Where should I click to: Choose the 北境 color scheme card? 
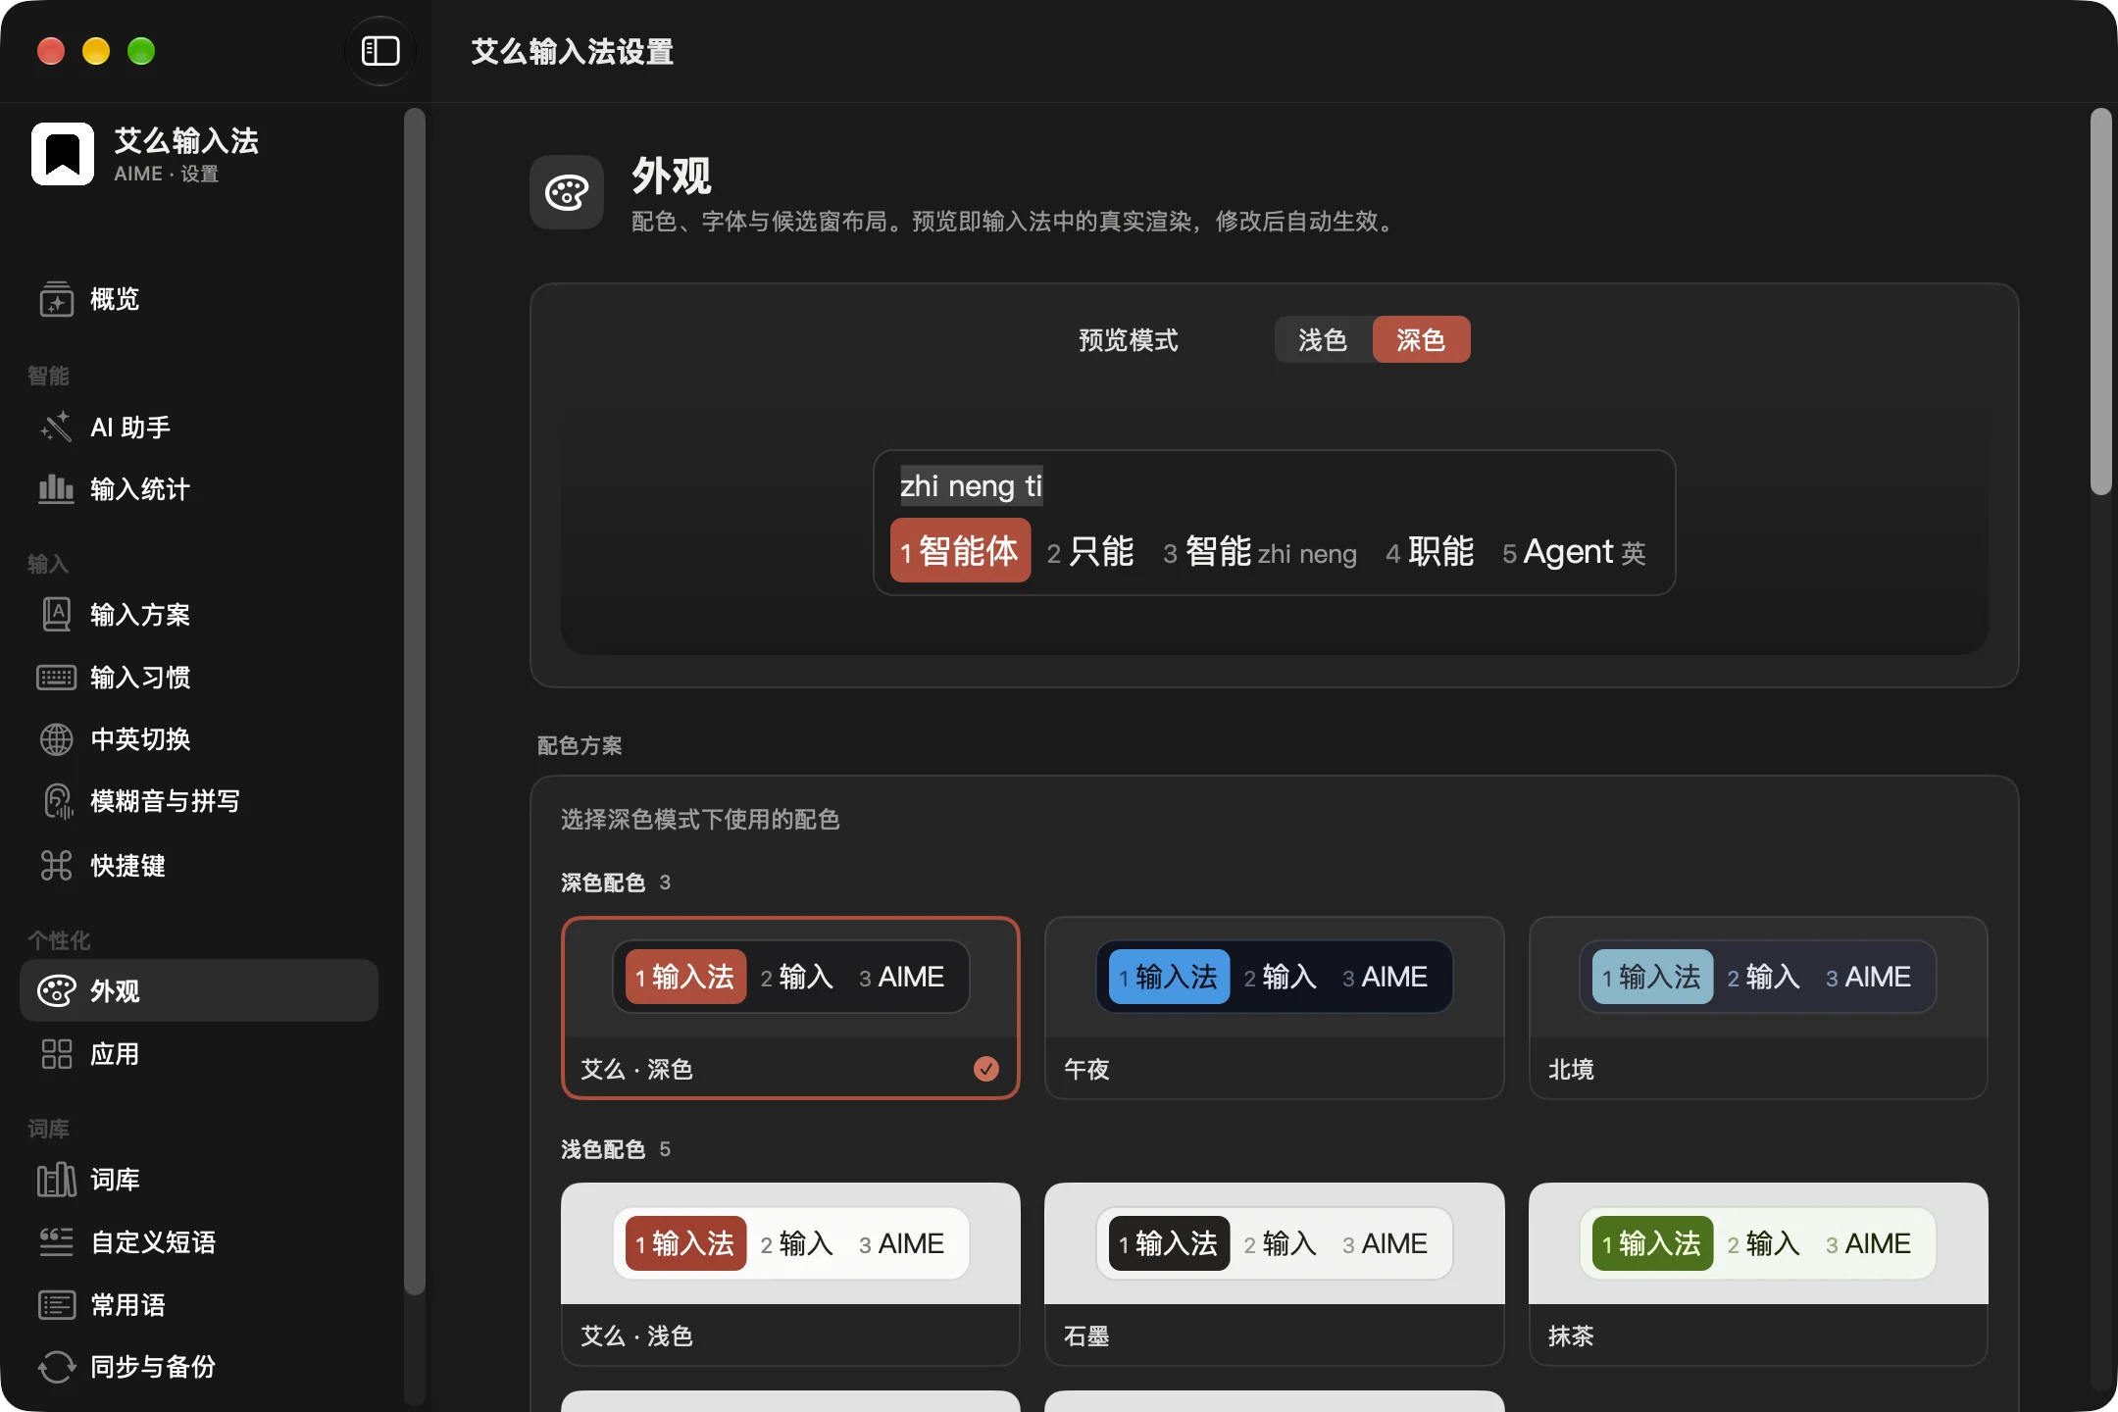1758,1008
